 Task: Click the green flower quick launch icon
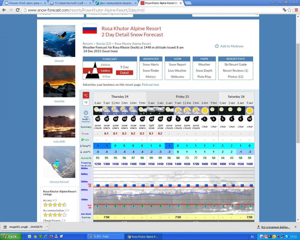(x=40, y=236)
